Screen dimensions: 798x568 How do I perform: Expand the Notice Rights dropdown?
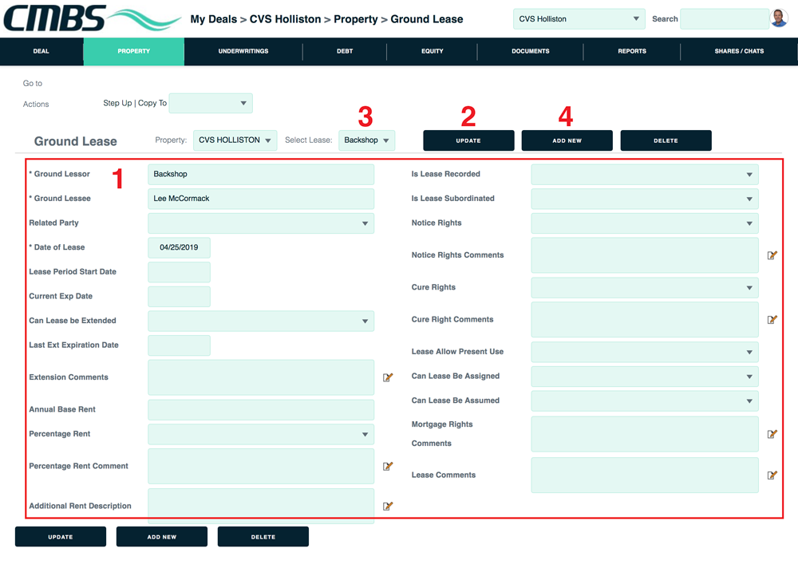pos(645,223)
